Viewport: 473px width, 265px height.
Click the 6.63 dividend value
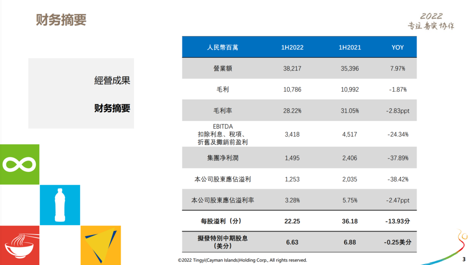[292, 242]
